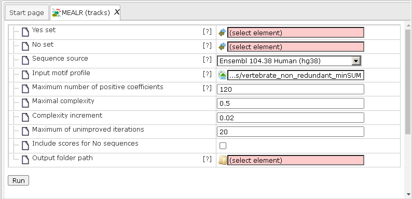Image resolution: width=412 pixels, height=199 pixels.
Task: Click the Maximum number of positive coefficients label
Action: tap(98, 87)
